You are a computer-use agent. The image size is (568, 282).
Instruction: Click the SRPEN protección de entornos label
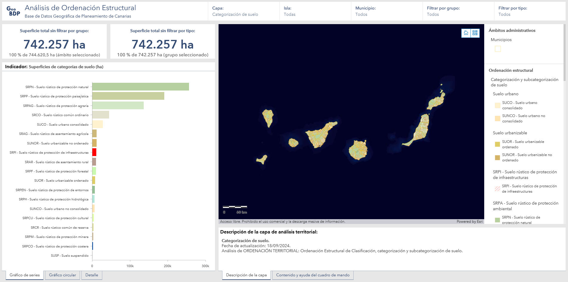coord(52,190)
